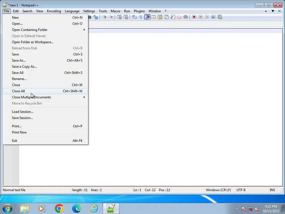Toggle synchronize horizontal scrolling icon
The image size is (285, 214).
(x=126, y=17)
